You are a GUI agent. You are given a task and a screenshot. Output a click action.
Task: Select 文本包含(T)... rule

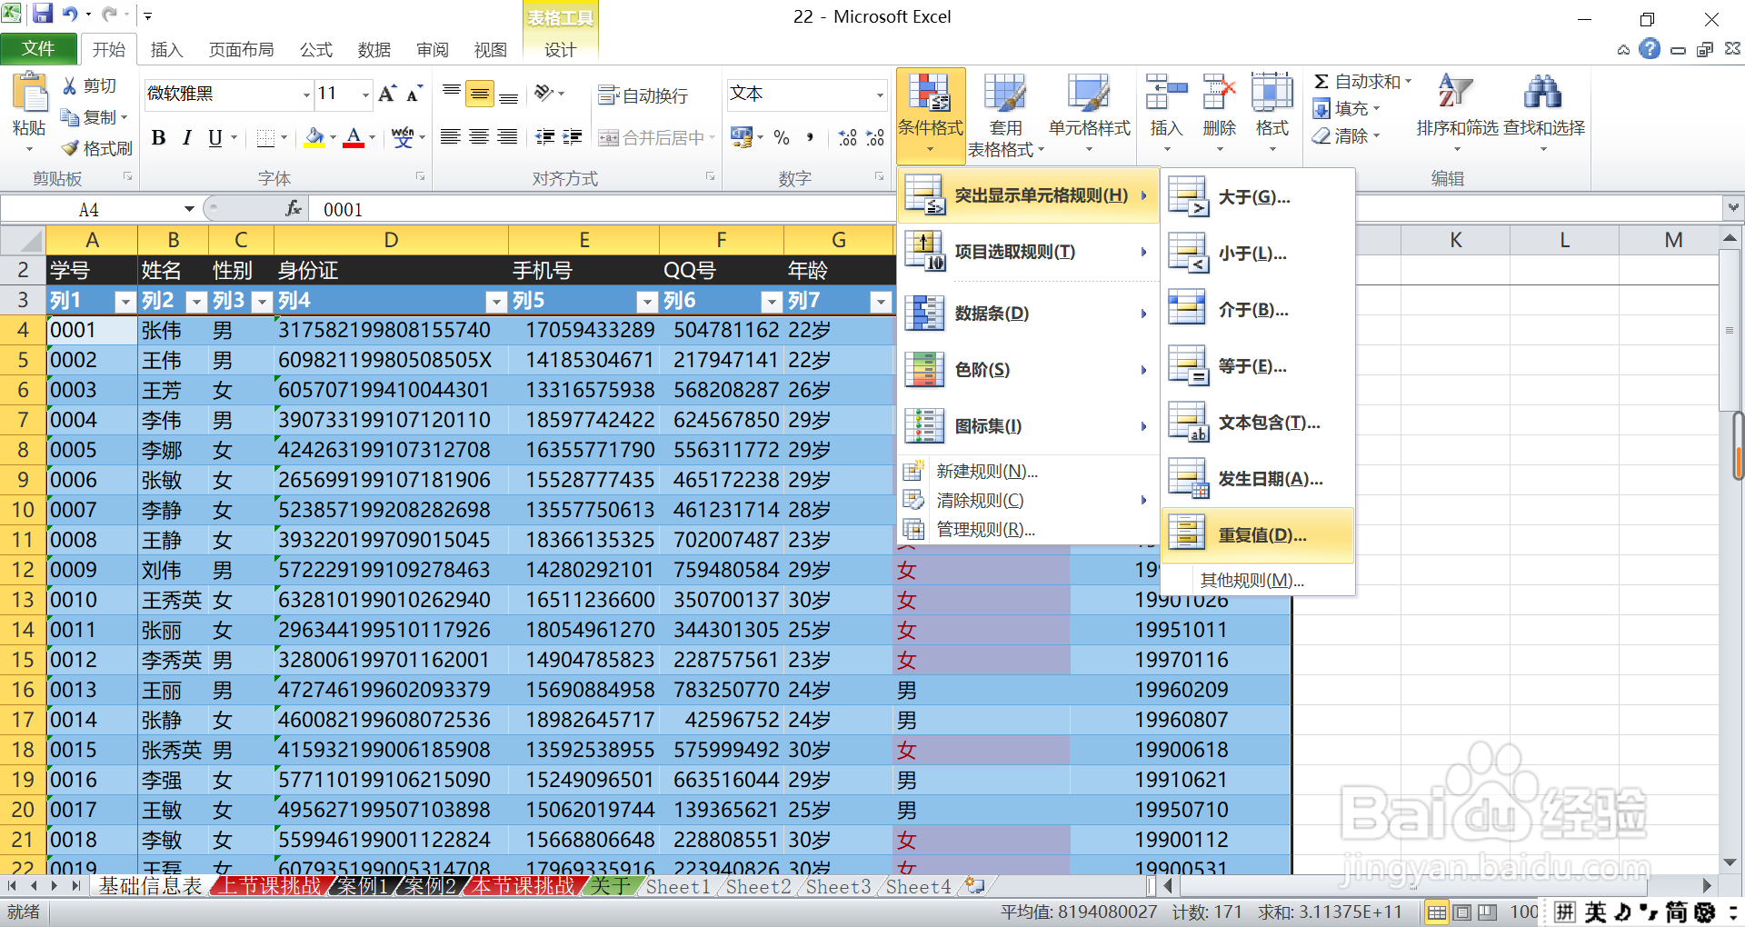click(1258, 423)
